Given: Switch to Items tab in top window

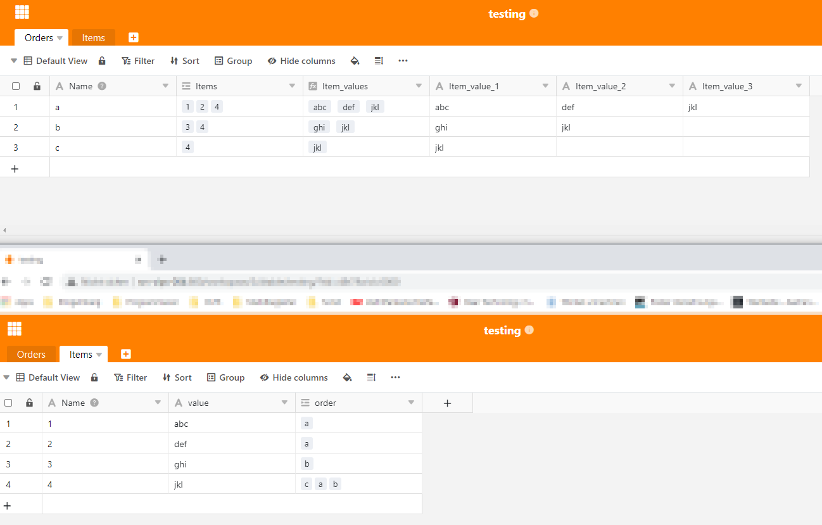Looking at the screenshot, I should coord(93,38).
